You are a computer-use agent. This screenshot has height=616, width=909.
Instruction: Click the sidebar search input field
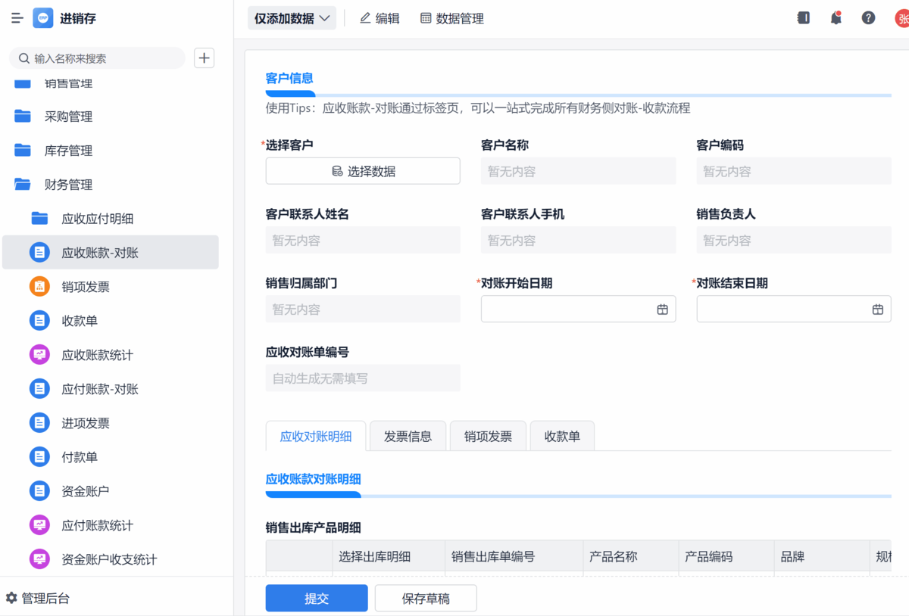coord(102,58)
